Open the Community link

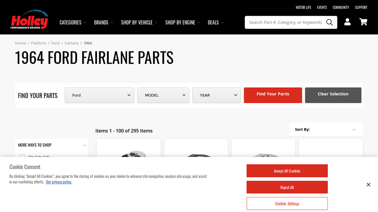[341, 8]
